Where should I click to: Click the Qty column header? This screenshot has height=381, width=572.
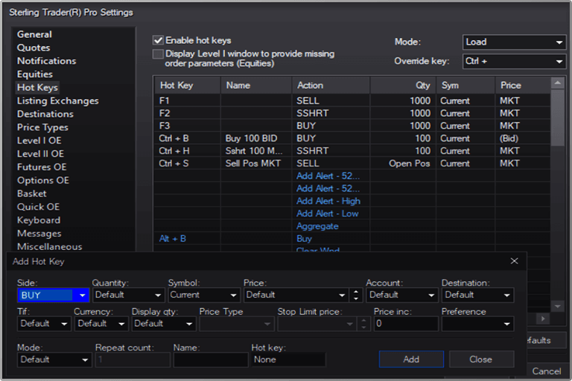(x=403, y=86)
